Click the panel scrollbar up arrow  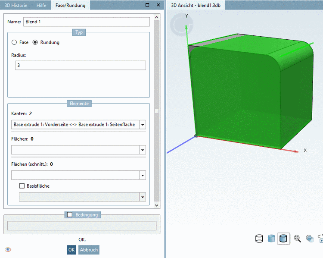tap(157, 17)
